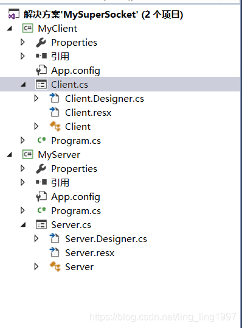Click the file icon of Client.Designer.cs
242x328 pixels.
55,98
